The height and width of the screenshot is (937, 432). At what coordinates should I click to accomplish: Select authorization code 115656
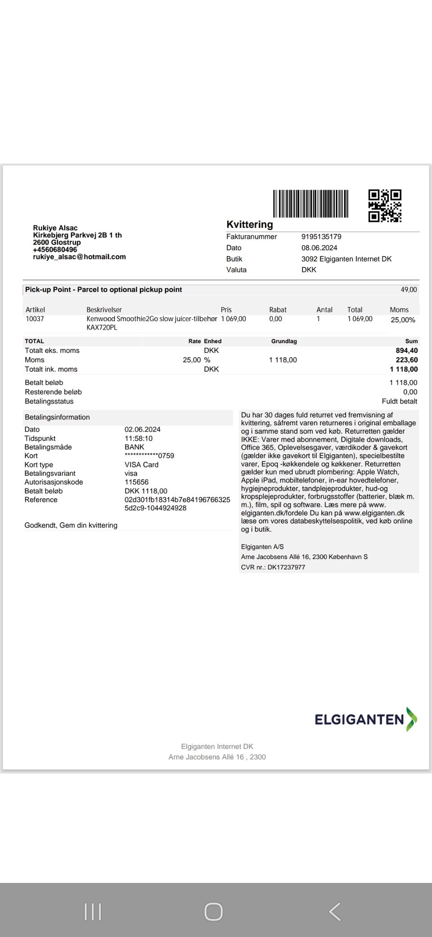[x=136, y=482]
